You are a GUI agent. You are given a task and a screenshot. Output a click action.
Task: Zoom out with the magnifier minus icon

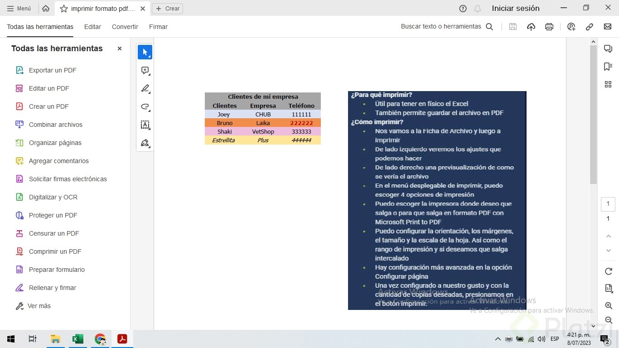pos(609,320)
